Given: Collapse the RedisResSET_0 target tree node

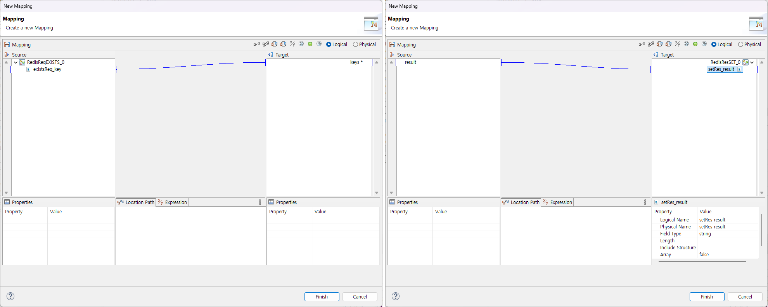Looking at the screenshot, I should tap(752, 62).
